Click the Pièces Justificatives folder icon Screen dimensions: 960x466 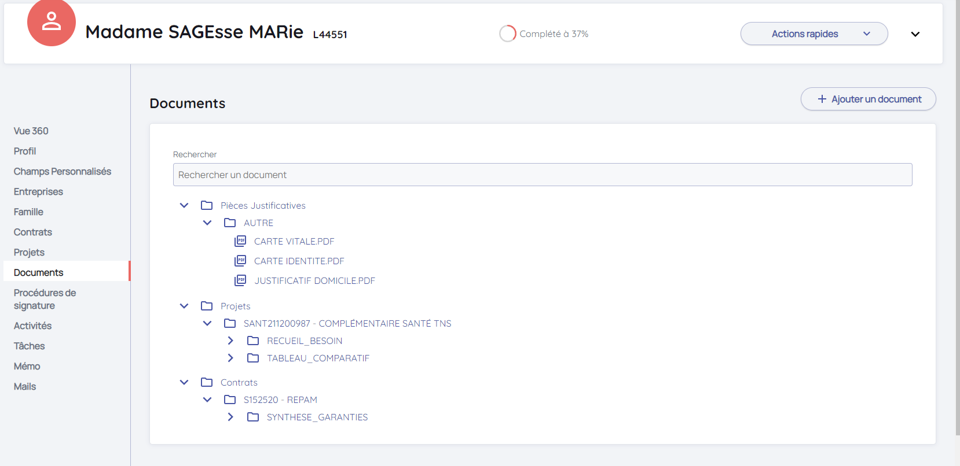point(207,205)
